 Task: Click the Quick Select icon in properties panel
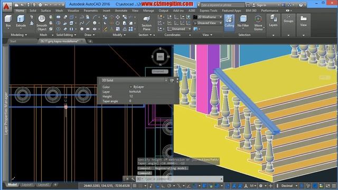point(172,80)
